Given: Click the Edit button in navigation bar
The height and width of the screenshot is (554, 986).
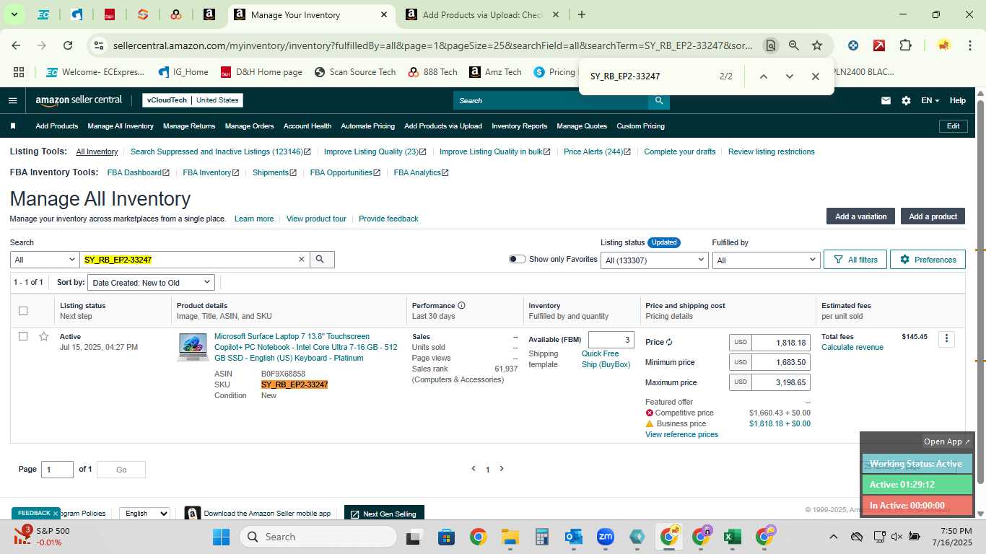Looking at the screenshot, I should tap(953, 126).
